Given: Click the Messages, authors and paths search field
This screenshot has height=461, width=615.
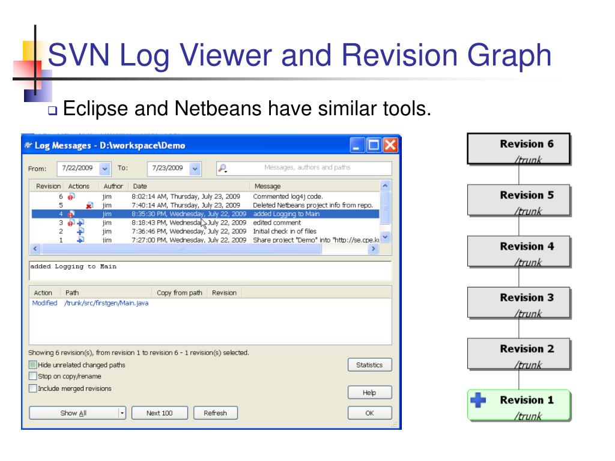Looking at the screenshot, I should pyautogui.click(x=307, y=168).
